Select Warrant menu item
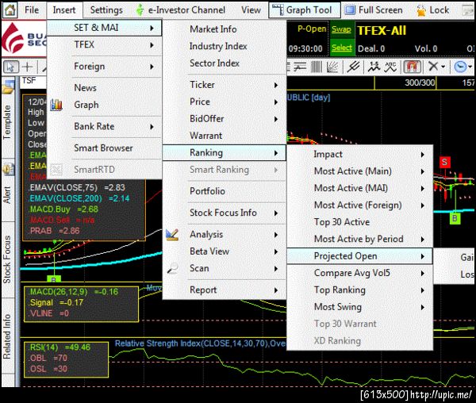476x403 pixels. (x=225, y=136)
